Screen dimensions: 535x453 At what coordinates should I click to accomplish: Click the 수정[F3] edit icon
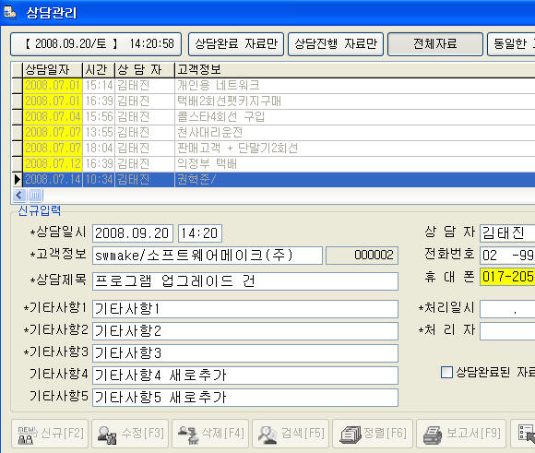coord(107,435)
